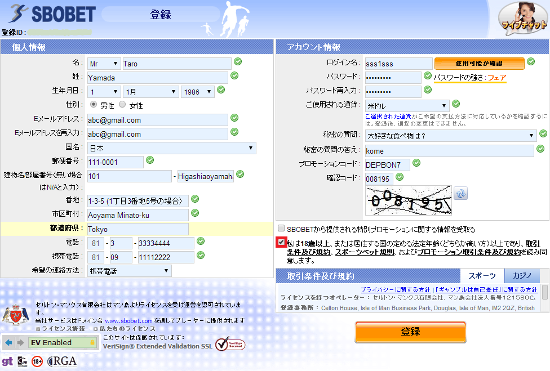Click the promotion code field
This screenshot has width=550, height=371.
[x=388, y=164]
